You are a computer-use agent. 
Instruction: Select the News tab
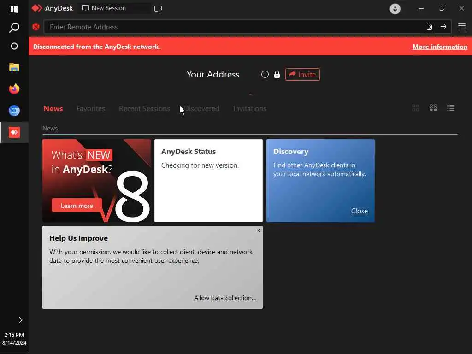pyautogui.click(x=53, y=109)
